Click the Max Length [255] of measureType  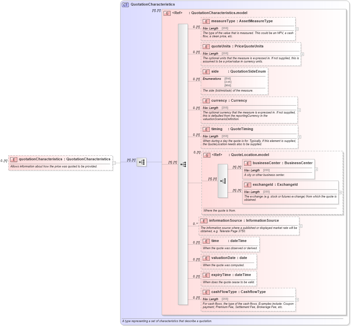(x=215, y=28)
